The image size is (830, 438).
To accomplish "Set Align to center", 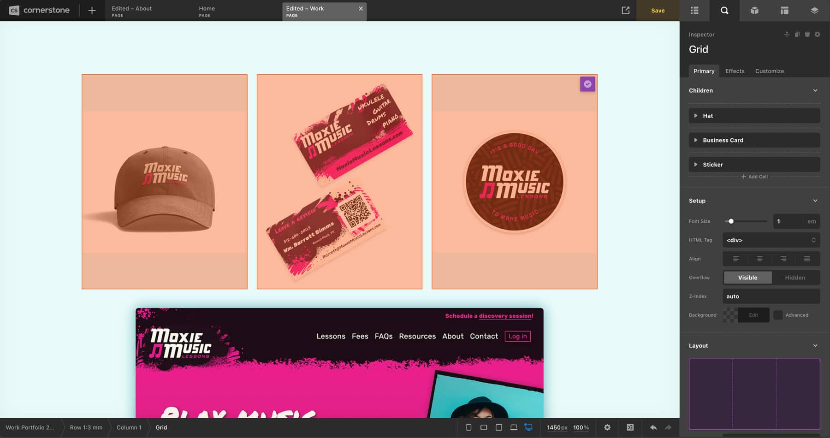I will (759, 259).
